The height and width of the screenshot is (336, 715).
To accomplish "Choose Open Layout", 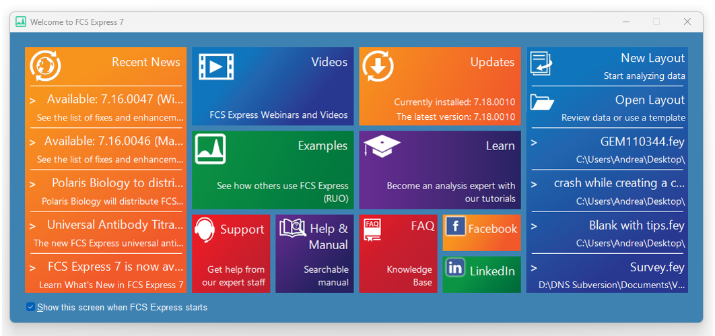I will pyautogui.click(x=650, y=100).
